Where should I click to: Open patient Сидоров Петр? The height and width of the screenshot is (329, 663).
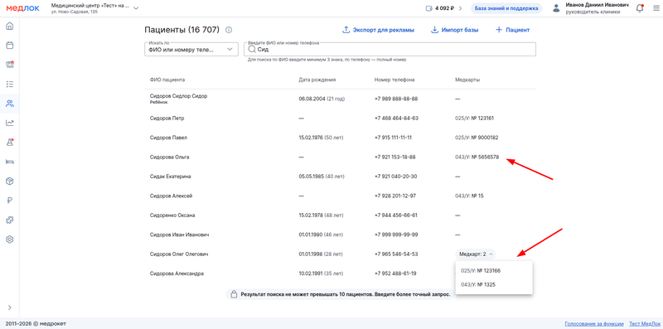(167, 119)
